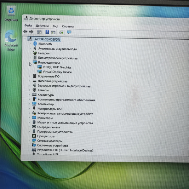Image resolution: width=189 pixels, height=189 pixels.
Task: Click the Процессоры CPU icon
Action: coord(34,136)
